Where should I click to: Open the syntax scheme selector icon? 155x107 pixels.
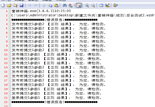click(x=101, y=5)
